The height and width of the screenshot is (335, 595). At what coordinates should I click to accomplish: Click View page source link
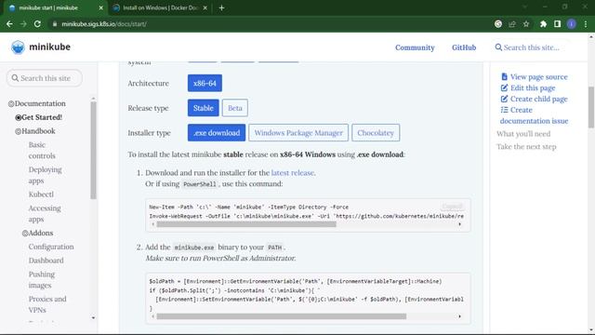click(x=538, y=77)
